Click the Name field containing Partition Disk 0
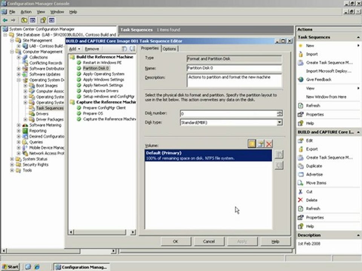This screenshot has width=362, height=271. tap(234, 68)
